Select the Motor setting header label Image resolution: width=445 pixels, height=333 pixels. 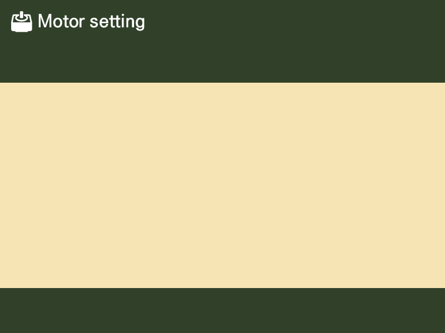(x=91, y=22)
